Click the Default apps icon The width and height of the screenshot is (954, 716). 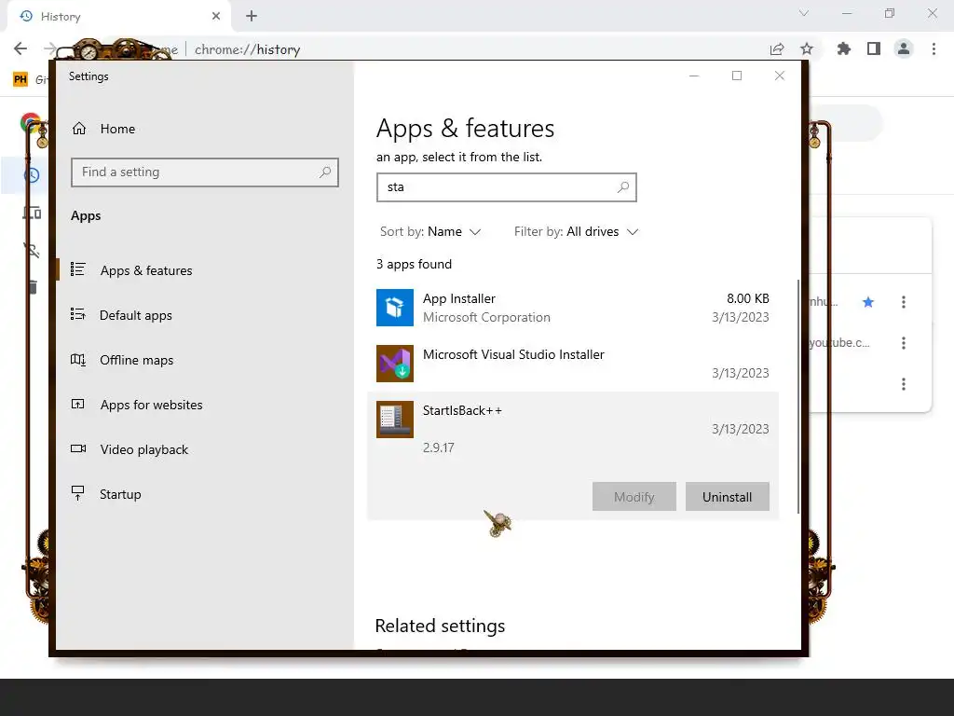tap(78, 314)
